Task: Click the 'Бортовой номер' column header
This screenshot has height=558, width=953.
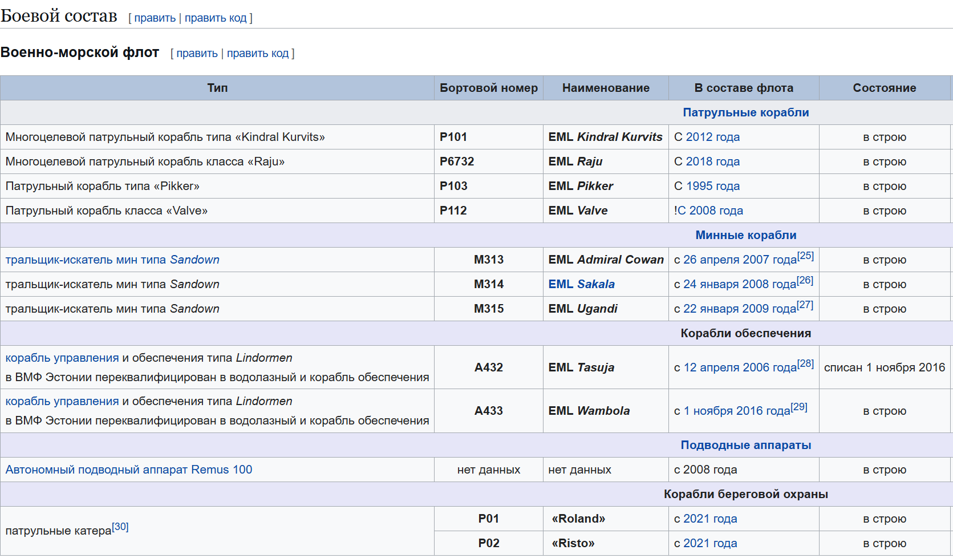Action: pos(488,88)
